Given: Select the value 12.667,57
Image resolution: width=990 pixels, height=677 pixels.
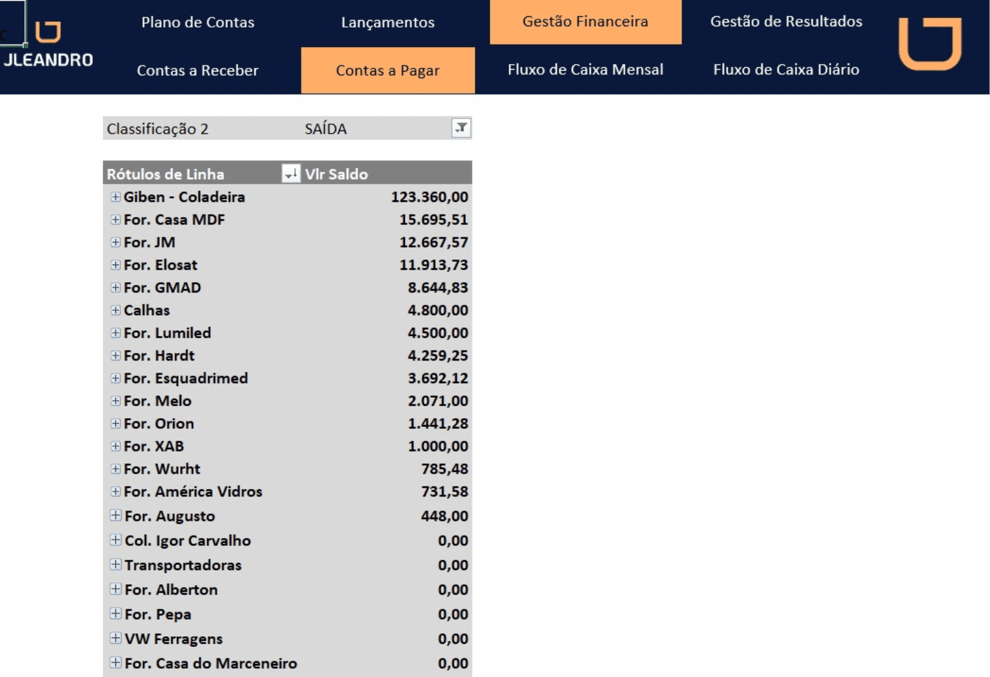Looking at the screenshot, I should pos(434,242).
